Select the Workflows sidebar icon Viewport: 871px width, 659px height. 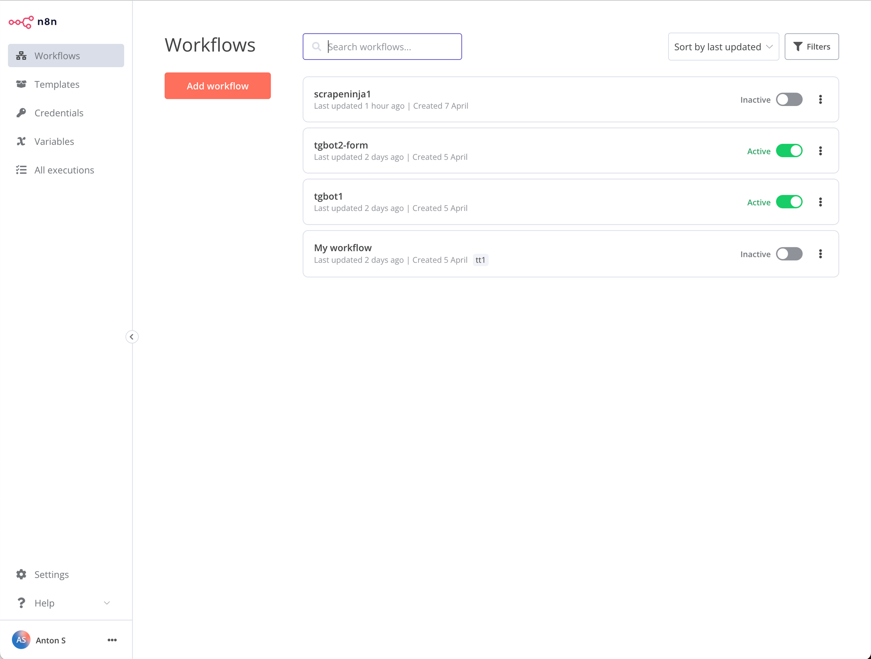21,56
